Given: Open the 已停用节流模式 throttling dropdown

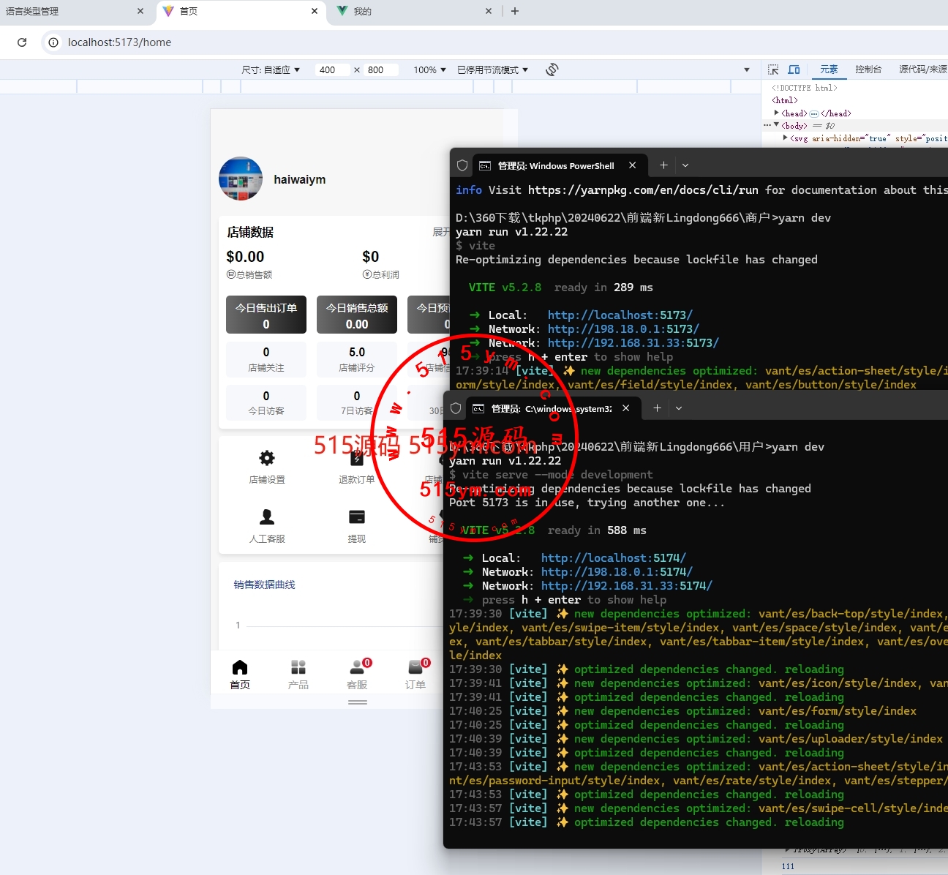Looking at the screenshot, I should pos(492,70).
